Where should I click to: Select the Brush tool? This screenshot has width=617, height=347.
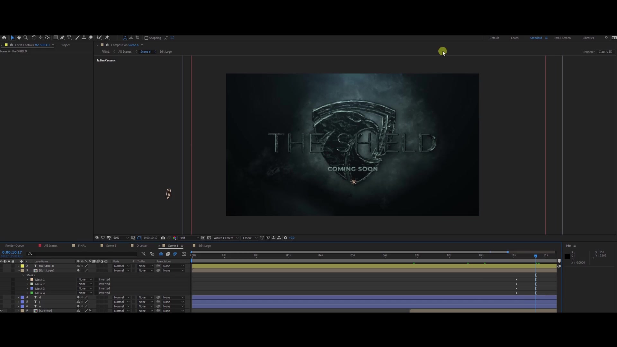[x=77, y=38]
